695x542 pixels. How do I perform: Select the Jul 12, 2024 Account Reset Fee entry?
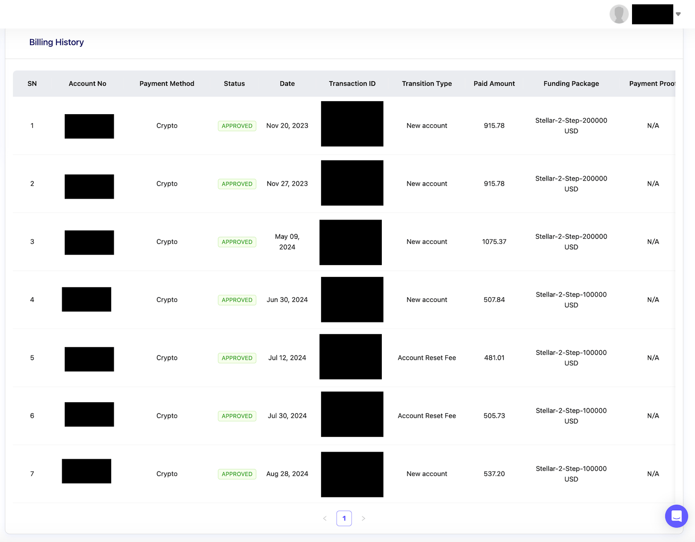click(x=427, y=358)
